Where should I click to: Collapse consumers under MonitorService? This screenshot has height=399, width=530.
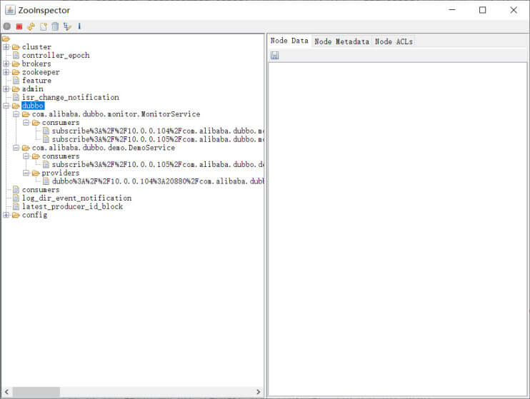point(26,123)
